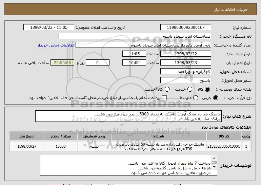Viewport: 261px width, 185px height.
Task: Click the scroll down arrow in buyer notes
Action: 214,167
